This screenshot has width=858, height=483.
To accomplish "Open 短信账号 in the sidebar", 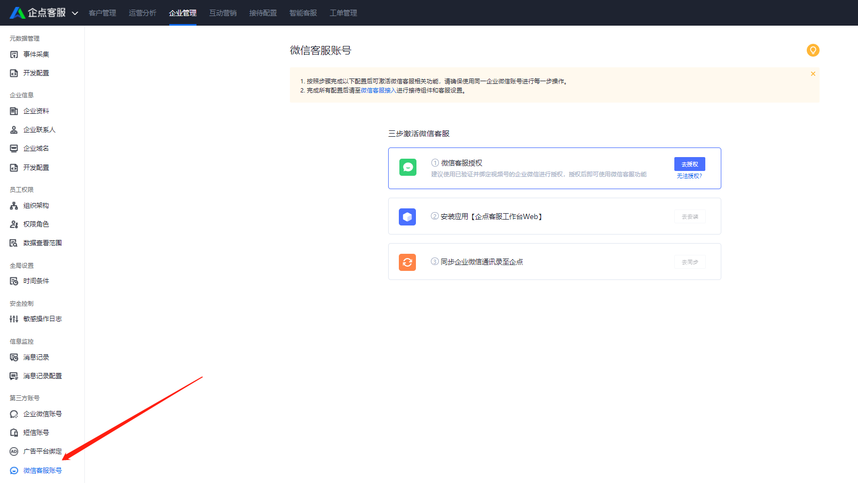I will point(36,433).
